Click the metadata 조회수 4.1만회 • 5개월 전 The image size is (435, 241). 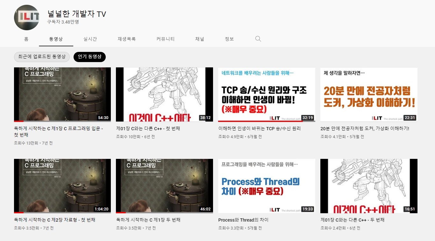[342, 137]
